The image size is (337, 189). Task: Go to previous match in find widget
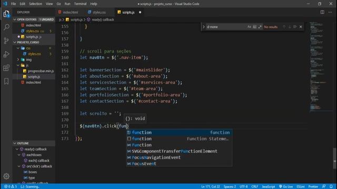click(x=284, y=27)
